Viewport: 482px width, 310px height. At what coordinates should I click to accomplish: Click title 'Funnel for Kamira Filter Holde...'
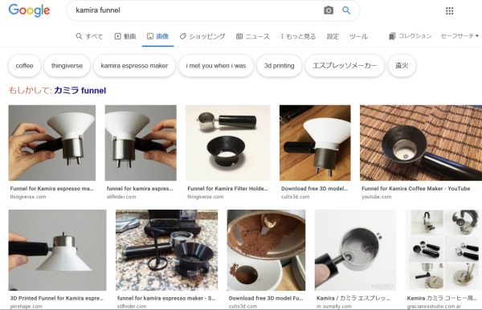tap(227, 189)
